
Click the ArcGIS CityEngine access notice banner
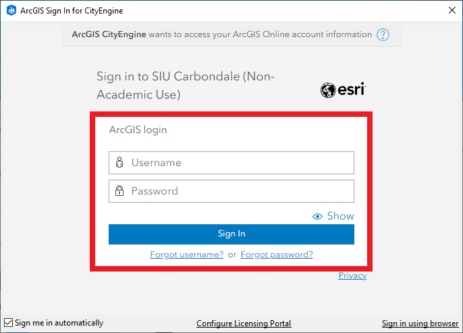[222, 34]
